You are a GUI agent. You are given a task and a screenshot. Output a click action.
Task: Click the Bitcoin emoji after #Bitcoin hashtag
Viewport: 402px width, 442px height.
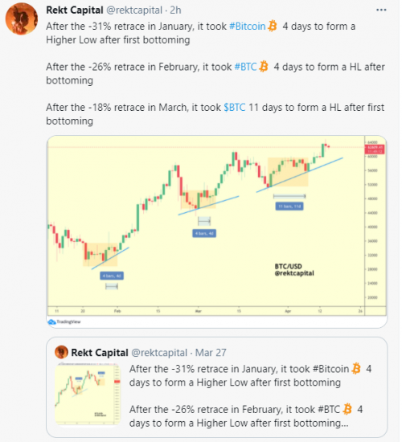click(x=273, y=26)
